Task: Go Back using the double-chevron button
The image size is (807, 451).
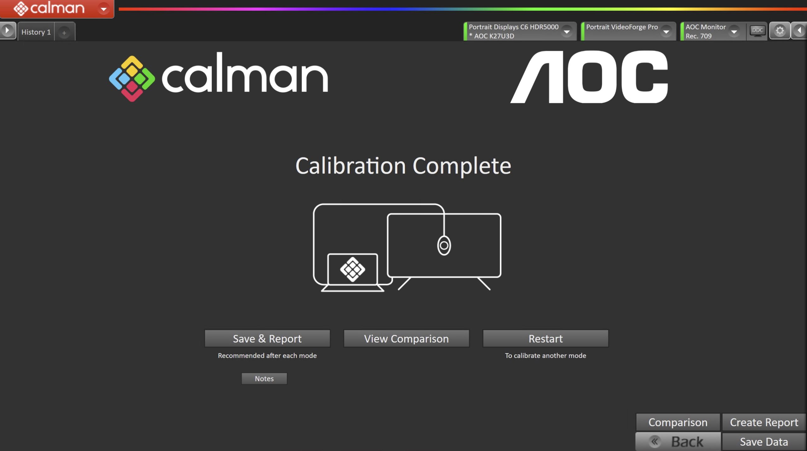Action: [x=678, y=442]
